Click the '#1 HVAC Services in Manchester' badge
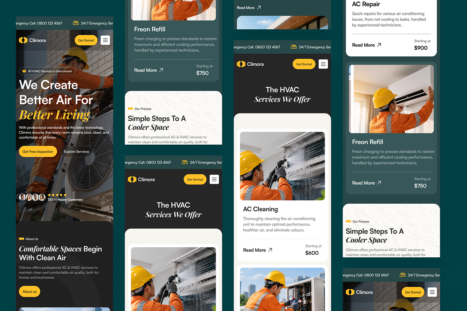The height and width of the screenshot is (311, 467). [x=47, y=71]
